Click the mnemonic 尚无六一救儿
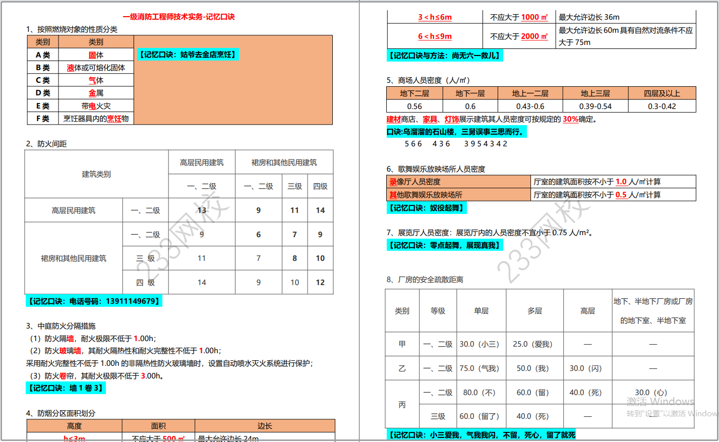This screenshot has width=719, height=442. coord(445,56)
